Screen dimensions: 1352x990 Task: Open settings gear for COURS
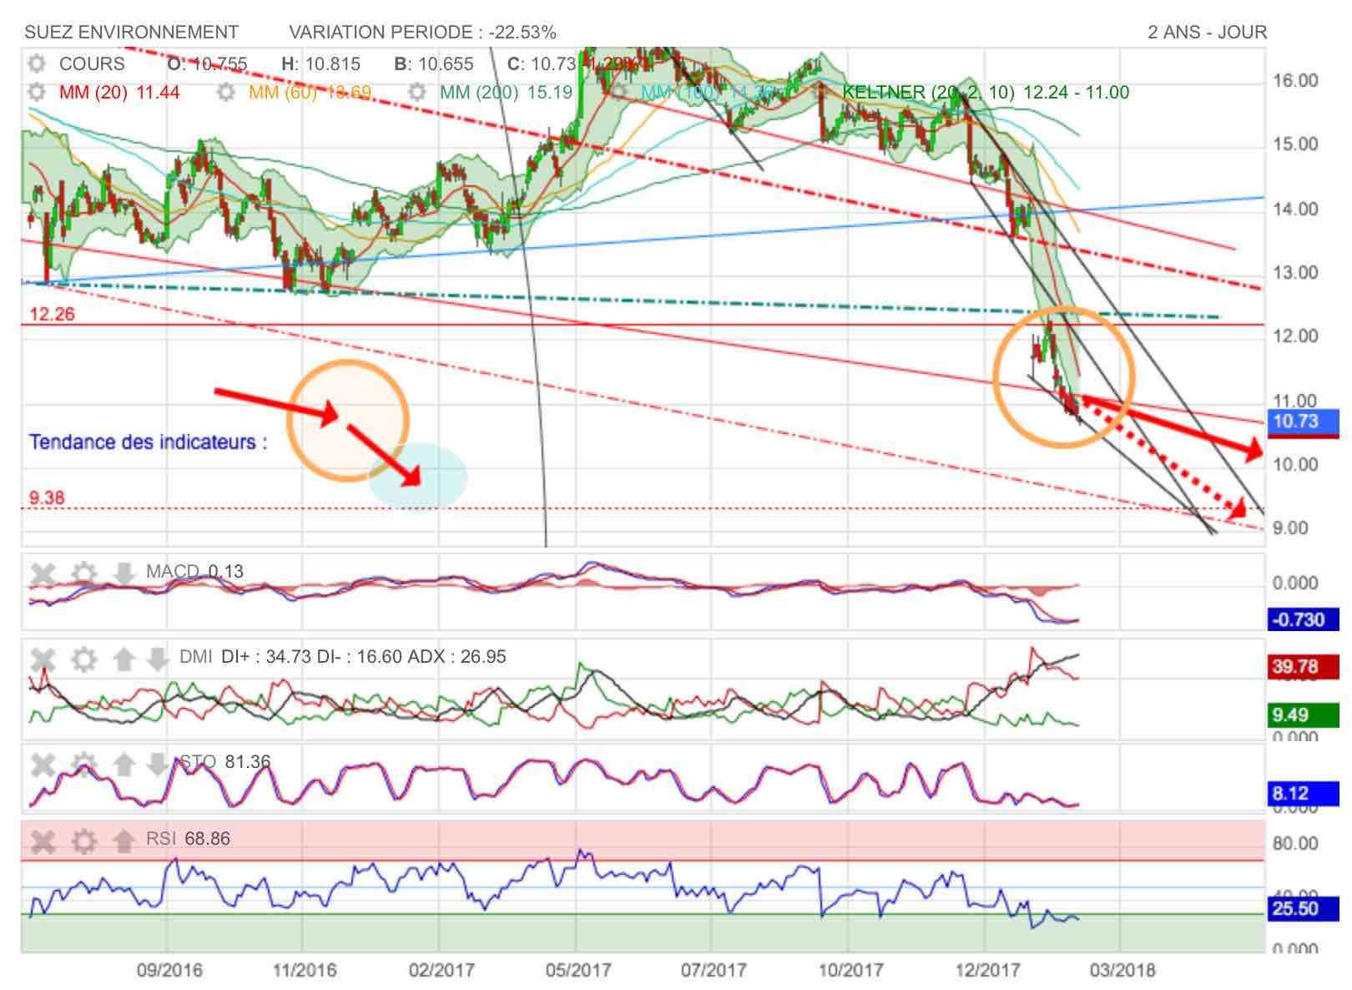[36, 64]
